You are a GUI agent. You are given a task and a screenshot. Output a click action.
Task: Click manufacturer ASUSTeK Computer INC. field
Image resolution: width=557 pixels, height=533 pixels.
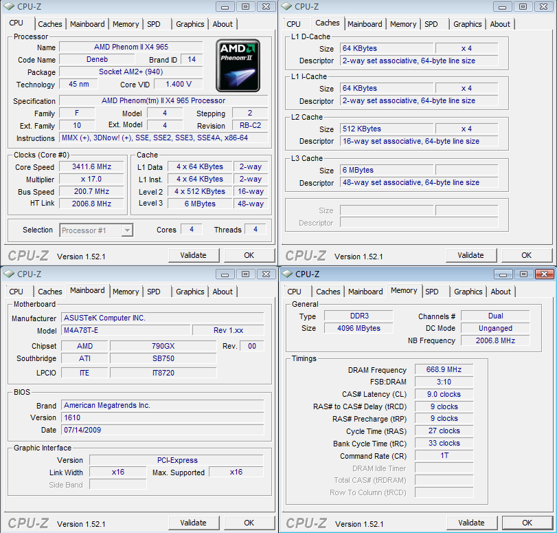coord(163,318)
